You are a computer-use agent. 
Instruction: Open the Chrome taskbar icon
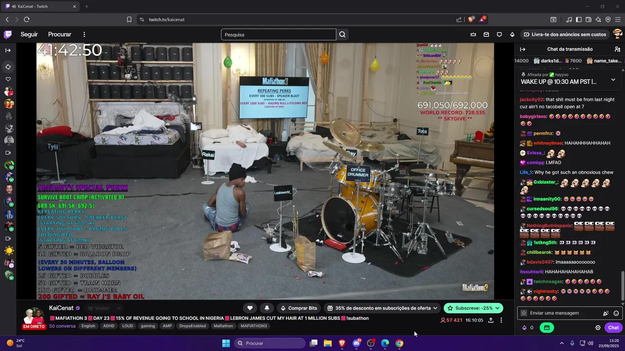399,343
